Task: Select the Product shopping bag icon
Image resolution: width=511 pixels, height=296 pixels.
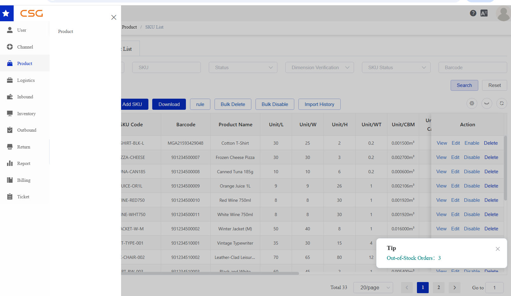Action: [x=10, y=63]
